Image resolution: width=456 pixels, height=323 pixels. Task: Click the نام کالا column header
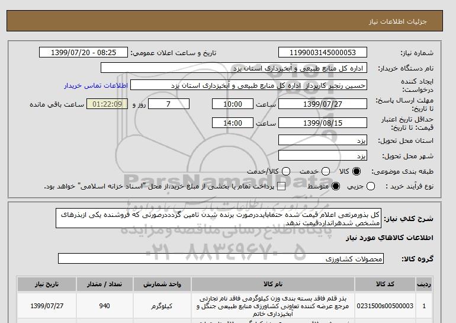click(x=273, y=284)
